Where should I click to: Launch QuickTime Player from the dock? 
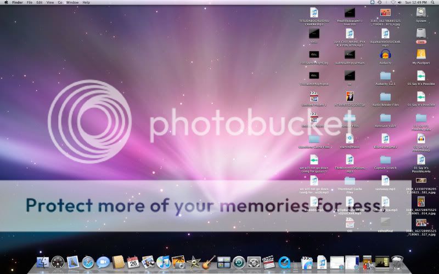click(x=284, y=262)
